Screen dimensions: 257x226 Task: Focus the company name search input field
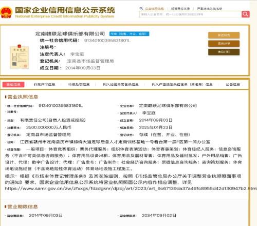pos(190,14)
